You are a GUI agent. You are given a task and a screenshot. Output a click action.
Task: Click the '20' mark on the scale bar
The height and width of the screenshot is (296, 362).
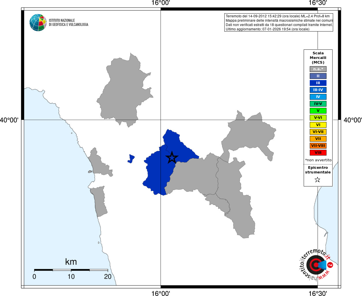tap(108, 277)
